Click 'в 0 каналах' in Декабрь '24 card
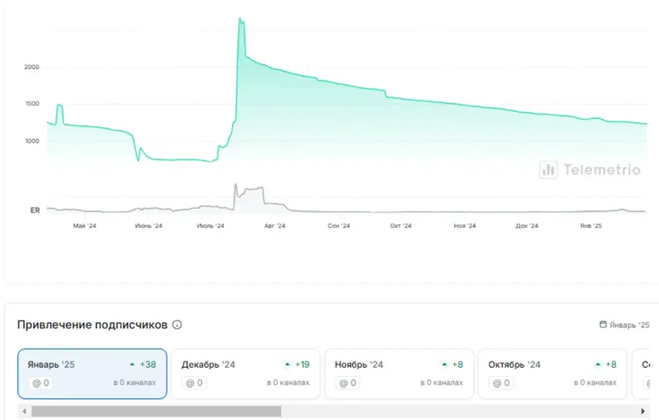This screenshot has height=420, width=659. click(x=288, y=383)
